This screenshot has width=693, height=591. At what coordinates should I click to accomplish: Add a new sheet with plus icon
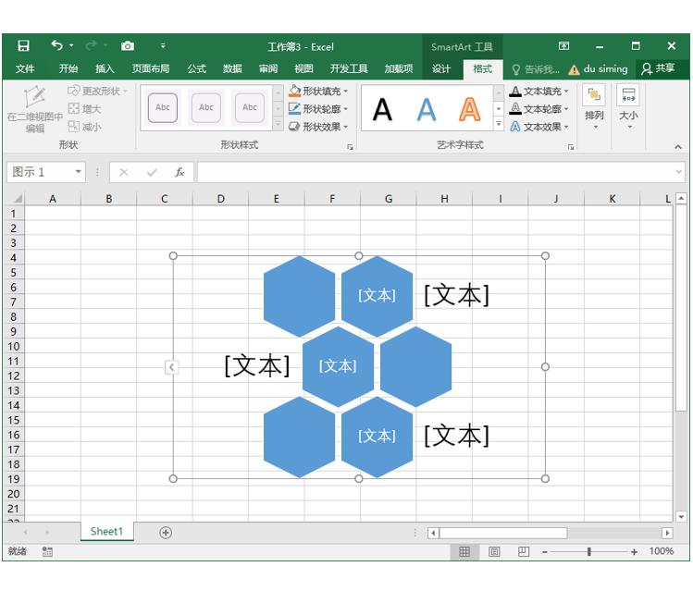(166, 533)
